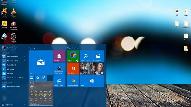The height and width of the screenshot is (107, 191).
Task: Open the Movies & TV tile
Action: click(x=98, y=56)
